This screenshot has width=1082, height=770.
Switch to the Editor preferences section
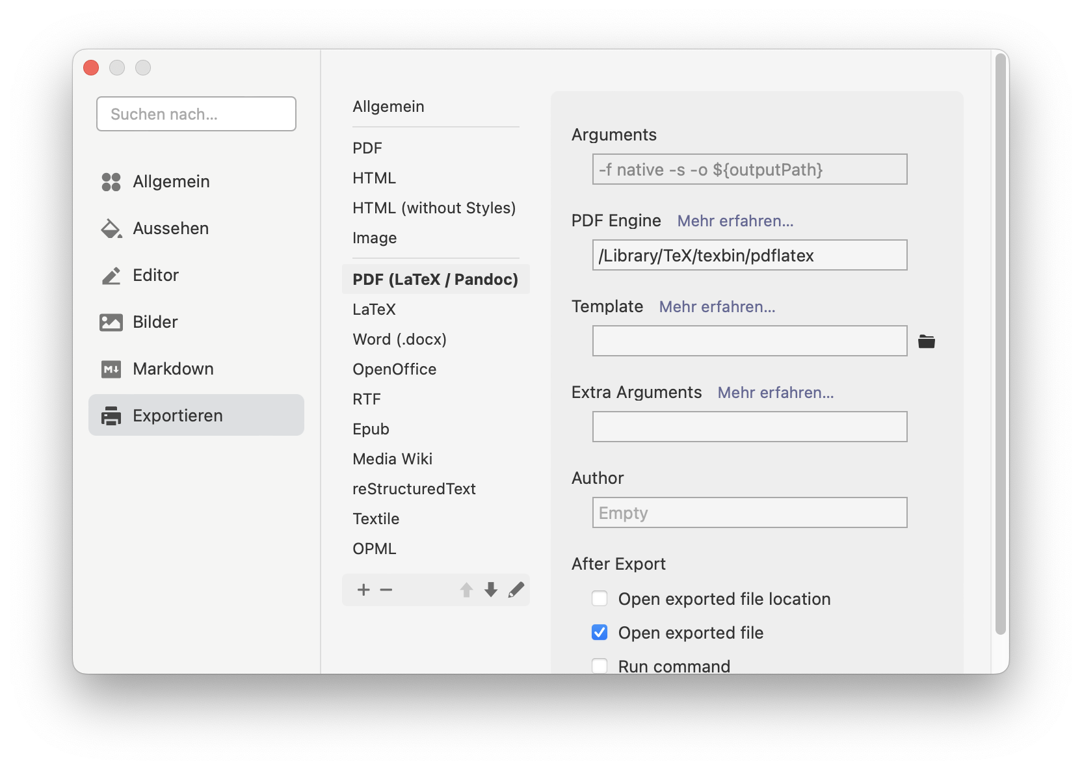tap(155, 275)
